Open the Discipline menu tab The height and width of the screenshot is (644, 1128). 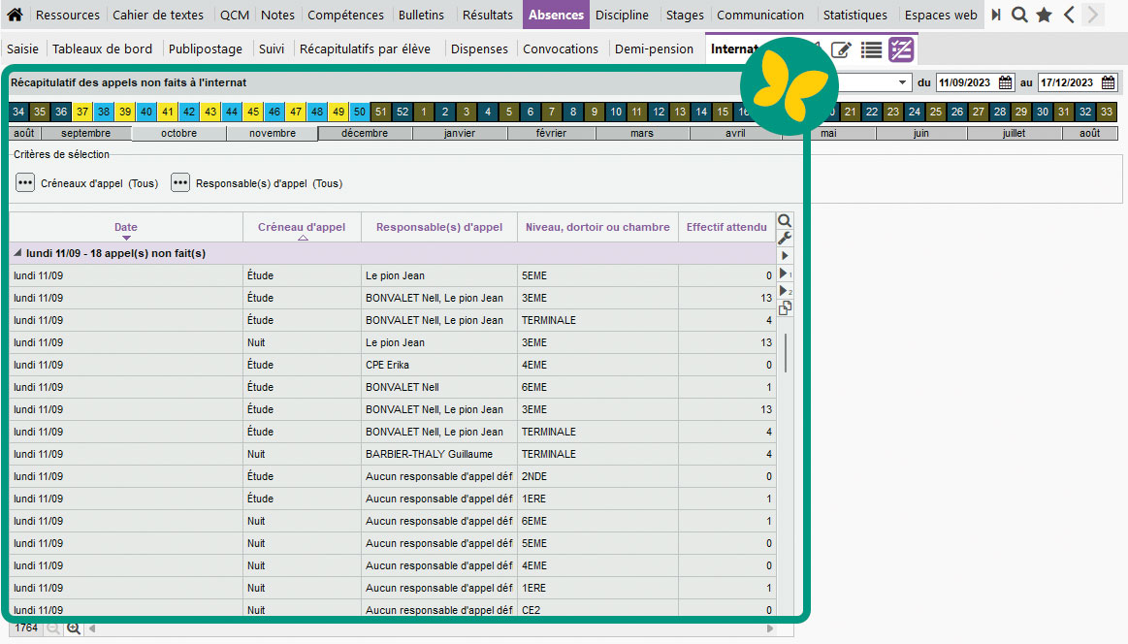(x=622, y=15)
